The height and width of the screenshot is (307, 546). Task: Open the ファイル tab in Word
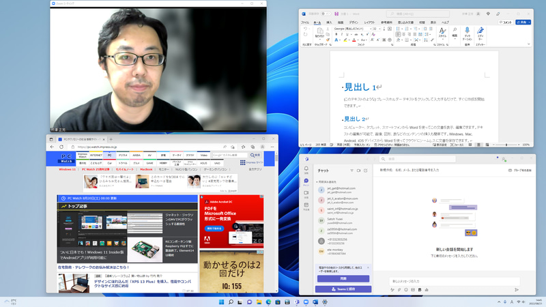tap(305, 23)
